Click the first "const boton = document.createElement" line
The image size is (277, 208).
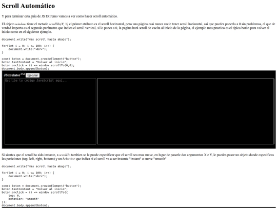[x=42, y=59]
